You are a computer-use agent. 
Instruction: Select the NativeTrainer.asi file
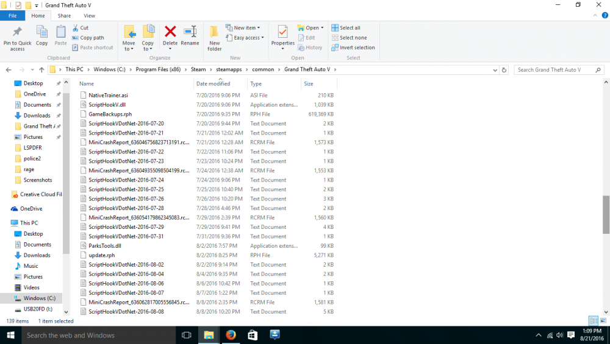(x=108, y=95)
